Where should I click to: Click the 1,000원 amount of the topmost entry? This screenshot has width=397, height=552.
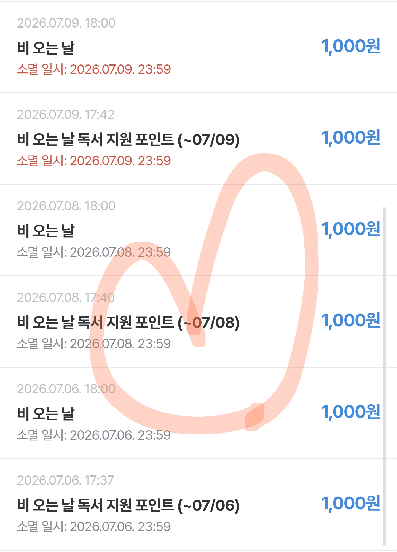(351, 46)
